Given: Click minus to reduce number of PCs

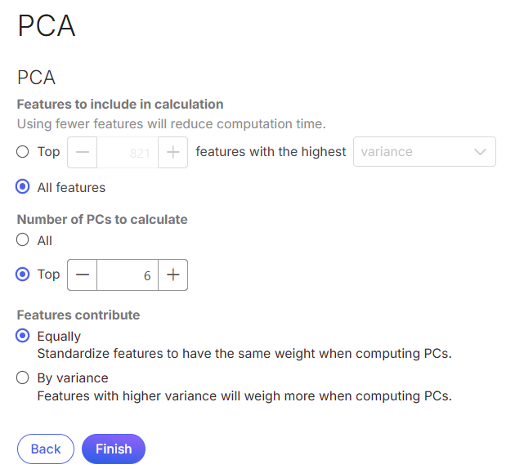Looking at the screenshot, I should (x=83, y=275).
